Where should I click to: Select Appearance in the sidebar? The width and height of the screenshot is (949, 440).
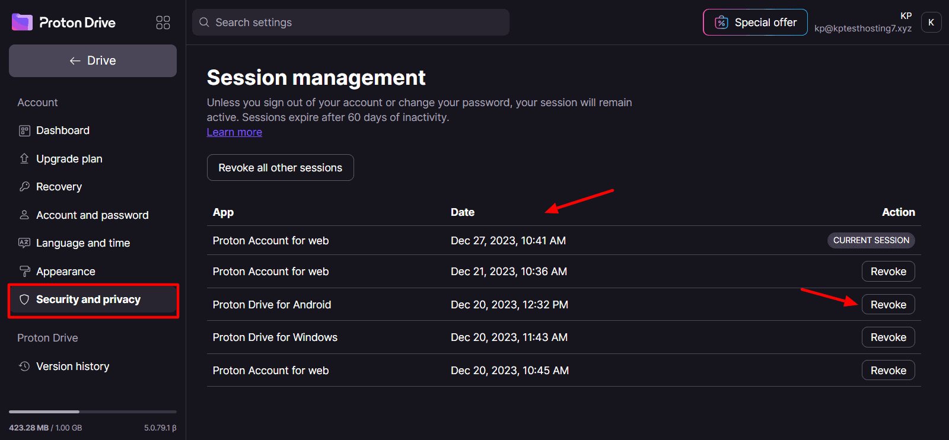[x=65, y=272]
